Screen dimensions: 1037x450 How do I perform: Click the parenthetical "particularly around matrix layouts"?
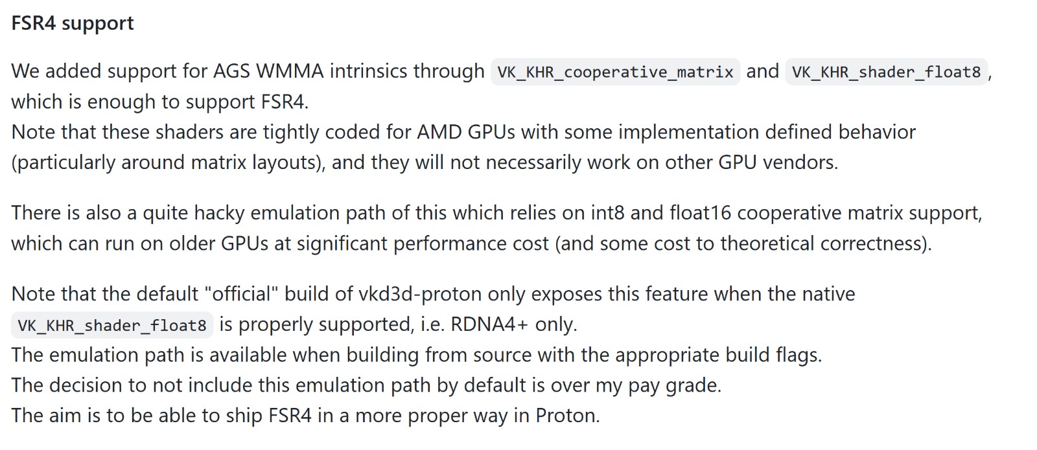pos(168,163)
